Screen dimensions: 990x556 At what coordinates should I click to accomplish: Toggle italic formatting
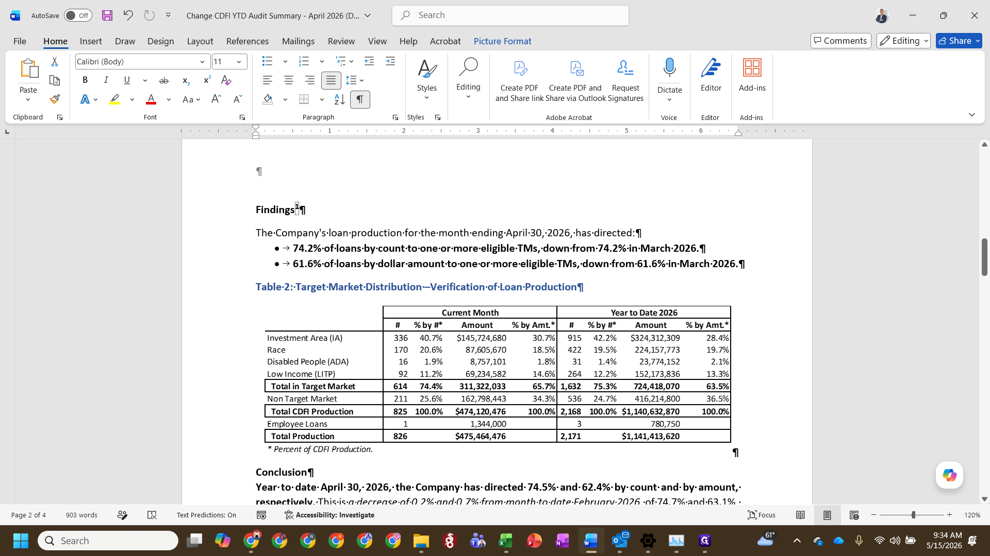click(106, 80)
